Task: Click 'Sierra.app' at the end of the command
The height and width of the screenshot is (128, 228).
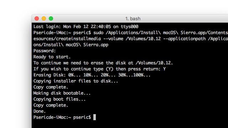Action: [96, 45]
